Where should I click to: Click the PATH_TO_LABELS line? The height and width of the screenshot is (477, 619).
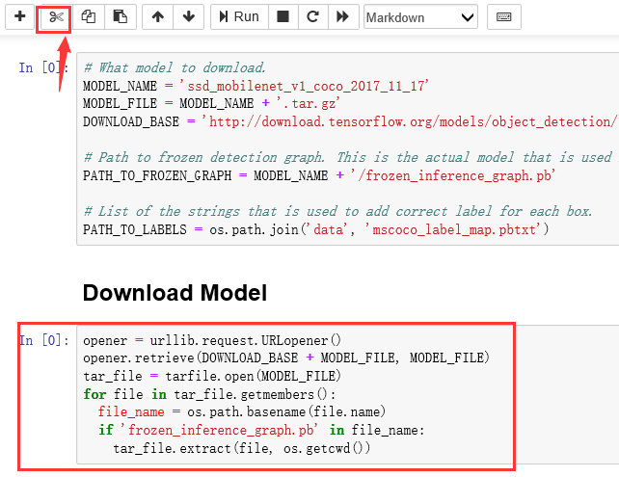(316, 229)
